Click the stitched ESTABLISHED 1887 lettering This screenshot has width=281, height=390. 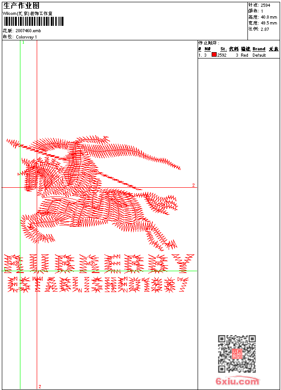(98, 284)
